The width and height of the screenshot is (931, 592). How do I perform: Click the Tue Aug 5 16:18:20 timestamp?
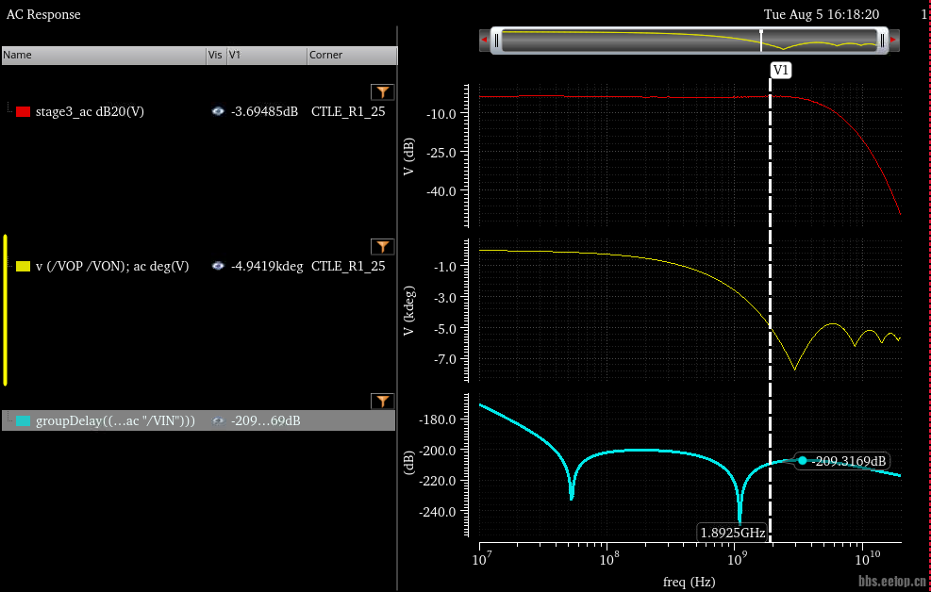[822, 14]
